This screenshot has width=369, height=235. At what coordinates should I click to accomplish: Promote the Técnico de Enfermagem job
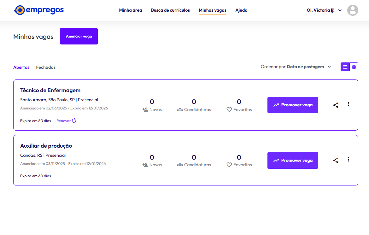pos(292,105)
